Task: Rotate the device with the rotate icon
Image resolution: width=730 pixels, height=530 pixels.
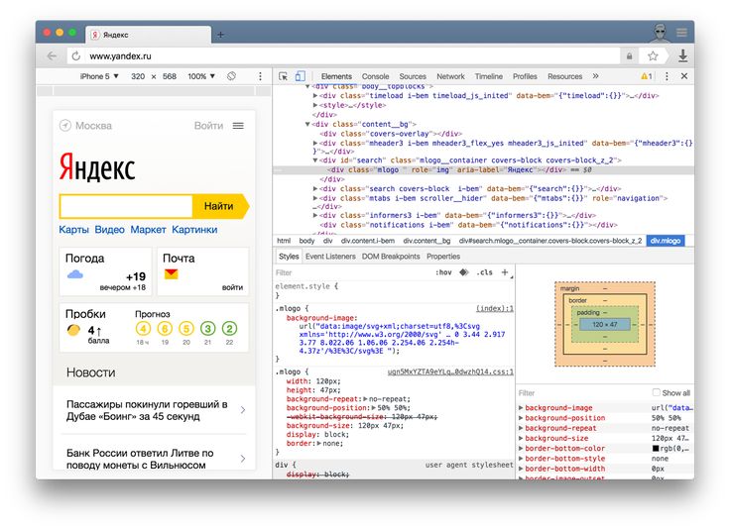Action: click(231, 76)
